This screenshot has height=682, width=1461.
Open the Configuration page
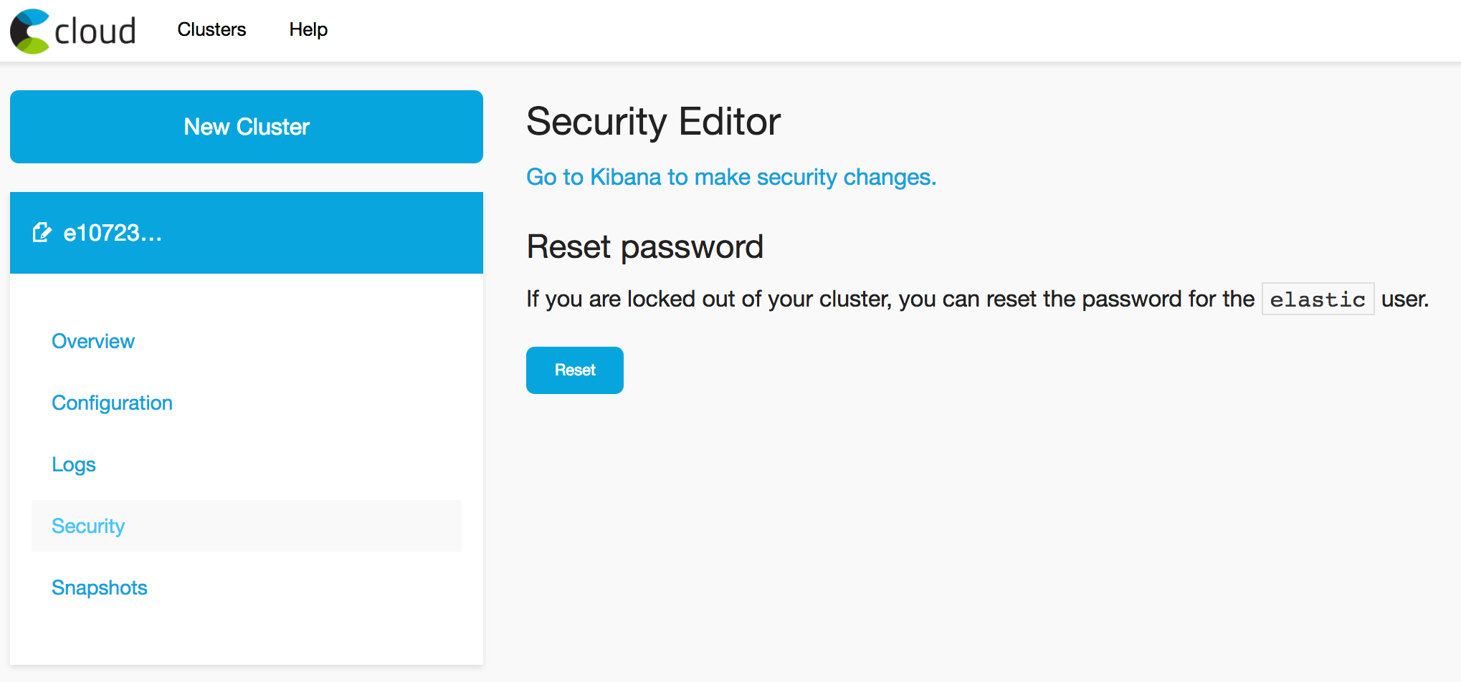(112, 403)
